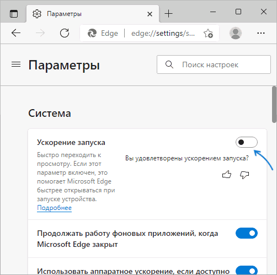Maximize the Edge window
Image resolution: width=277 pixels, height=275 pixels.
[238, 12]
